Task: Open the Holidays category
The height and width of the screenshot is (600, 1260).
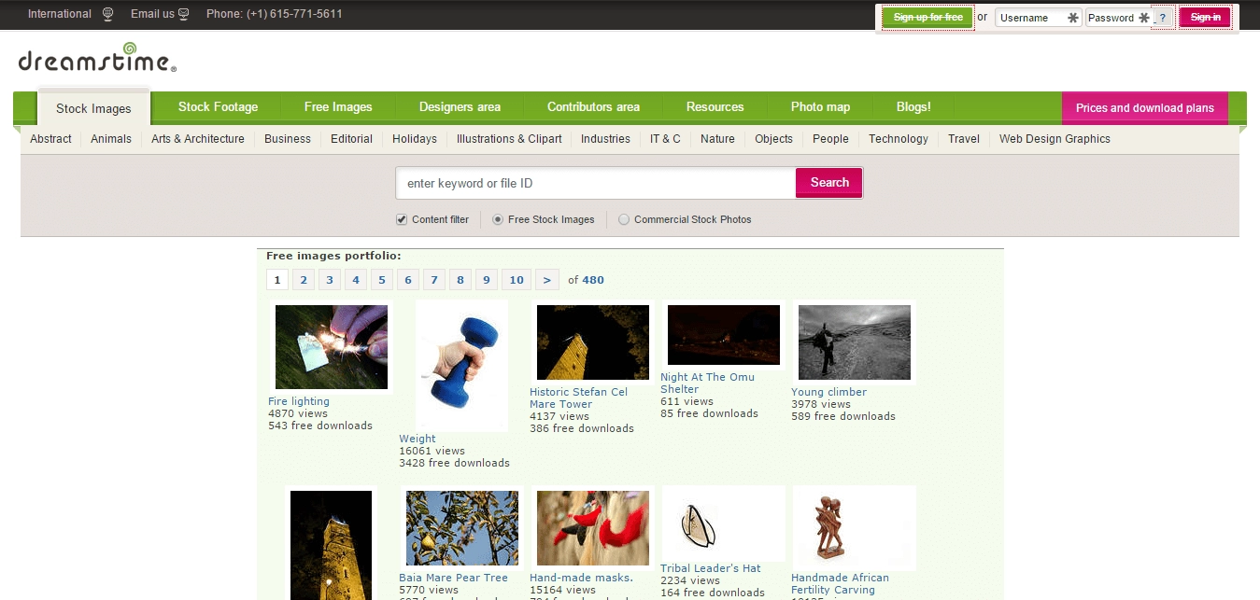Action: (415, 139)
